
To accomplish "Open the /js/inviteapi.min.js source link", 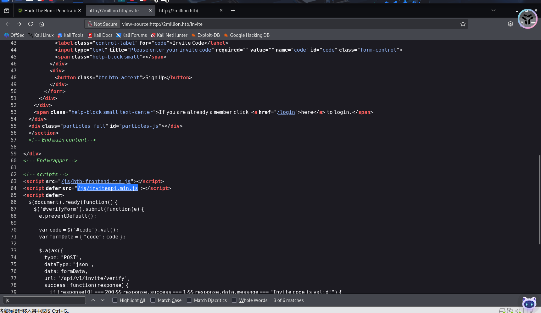I will click(108, 188).
